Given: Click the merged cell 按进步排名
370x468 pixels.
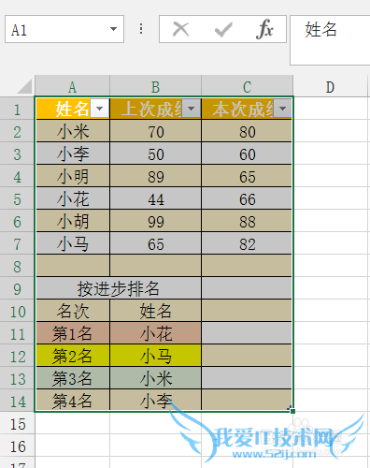Looking at the screenshot, I should tap(119, 288).
